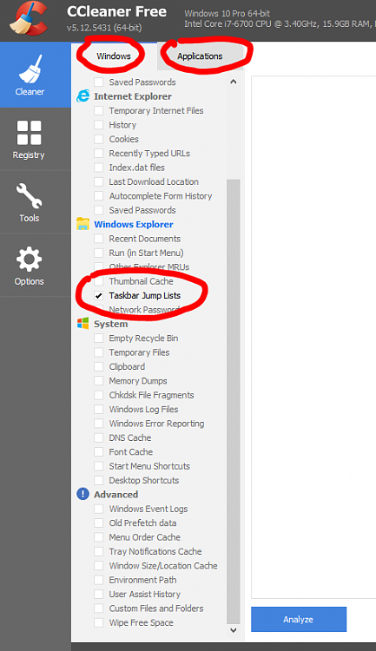Select the Advanced exclamation icon
Screen dimensions: 376x651
pos(82,494)
